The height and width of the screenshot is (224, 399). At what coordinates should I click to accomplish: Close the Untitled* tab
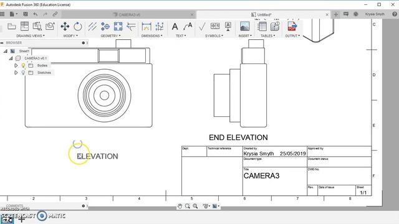(x=327, y=15)
